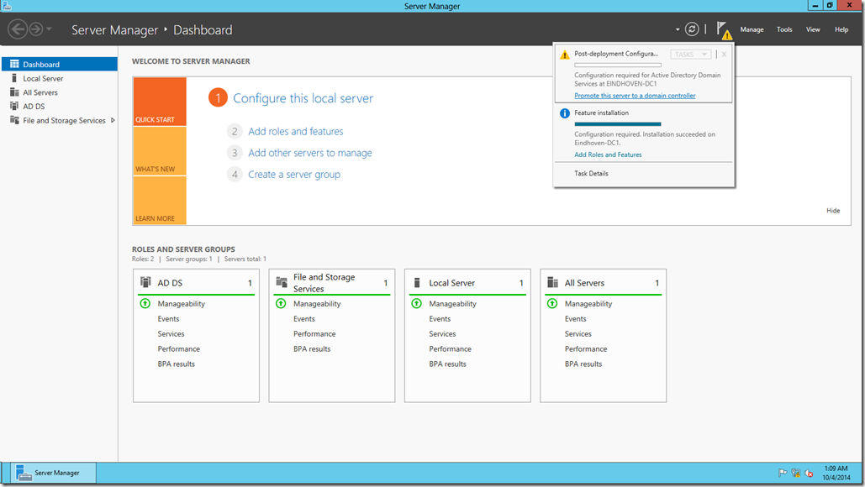
Task: Open All Servers tile header
Action: 604,283
